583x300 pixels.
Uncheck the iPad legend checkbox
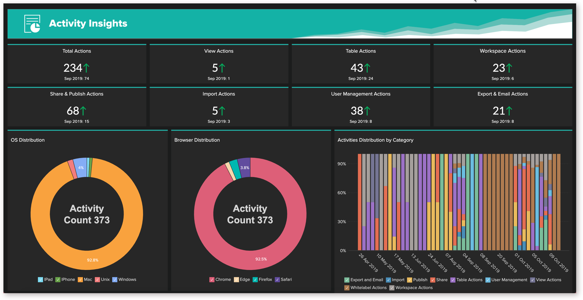(x=40, y=280)
